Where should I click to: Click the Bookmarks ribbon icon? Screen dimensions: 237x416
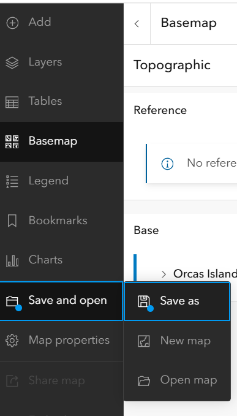(x=12, y=221)
